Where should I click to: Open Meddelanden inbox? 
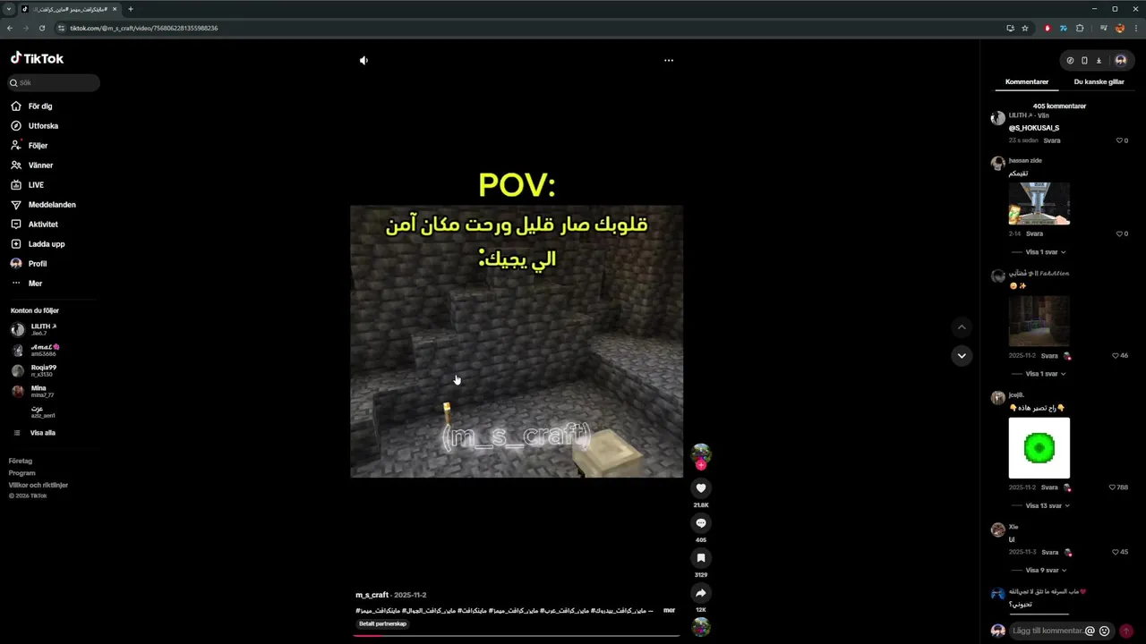pyautogui.click(x=52, y=205)
